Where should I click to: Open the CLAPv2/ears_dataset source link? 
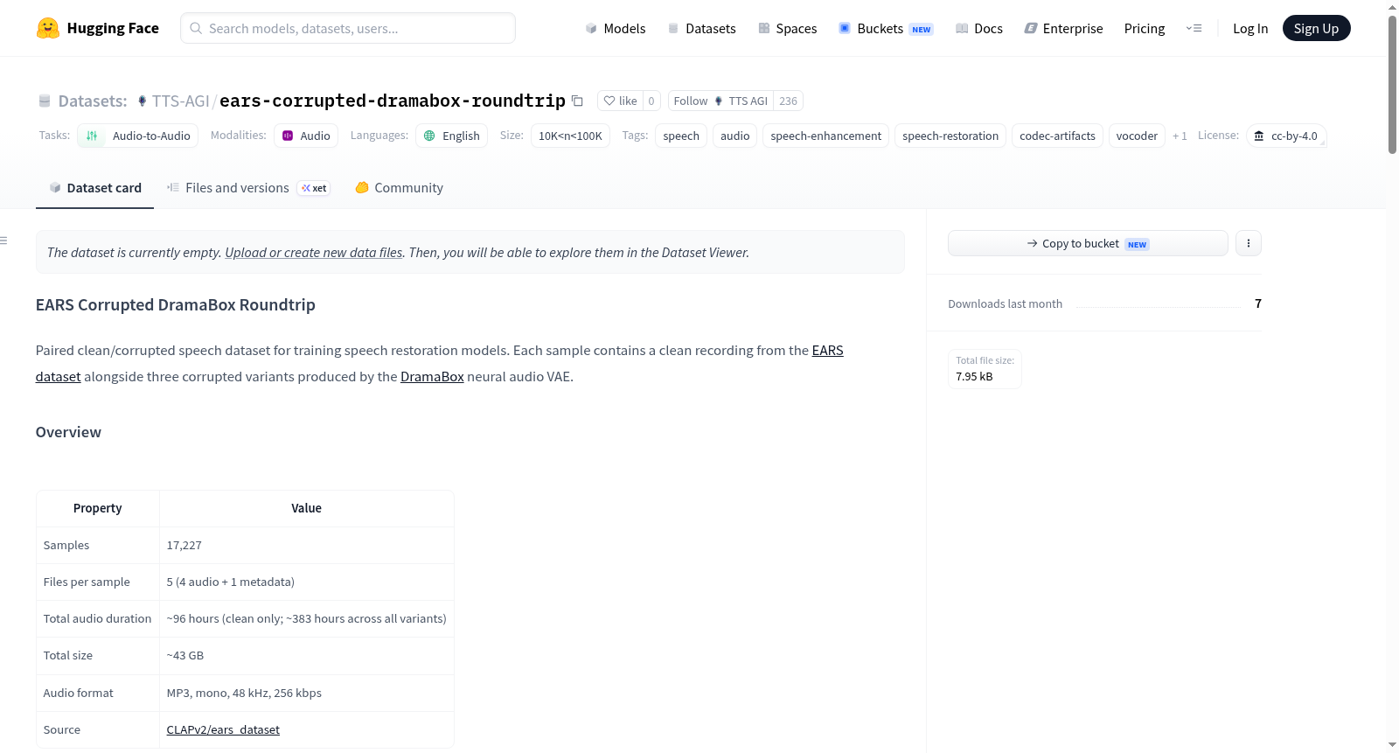click(223, 729)
